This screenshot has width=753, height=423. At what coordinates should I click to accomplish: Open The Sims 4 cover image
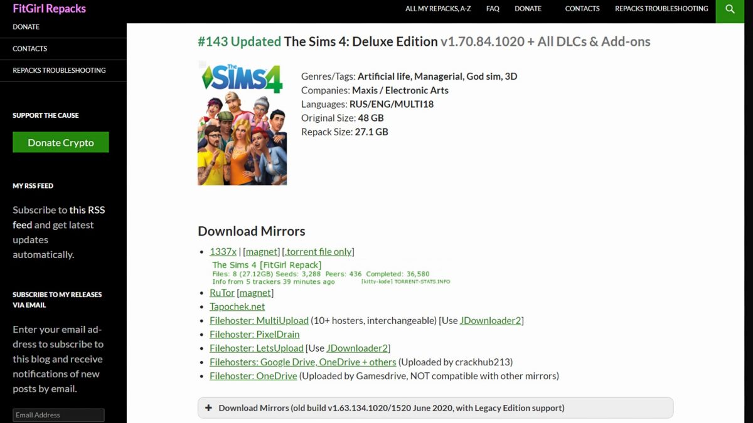pos(242,123)
